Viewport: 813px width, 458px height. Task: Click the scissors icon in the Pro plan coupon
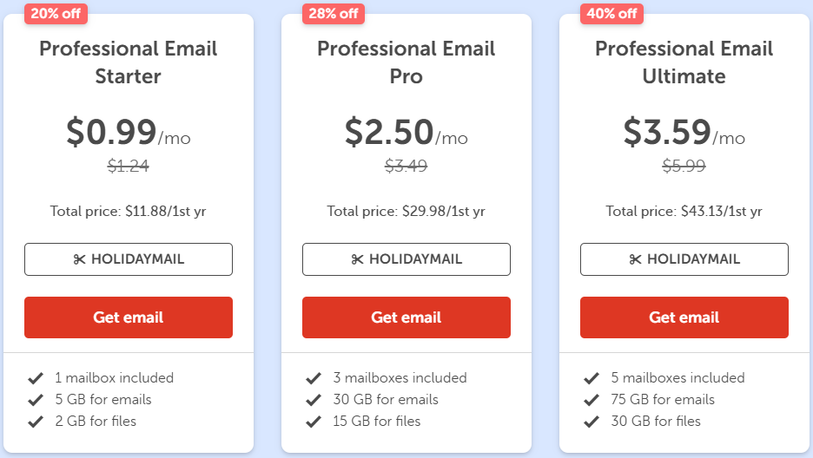point(357,259)
